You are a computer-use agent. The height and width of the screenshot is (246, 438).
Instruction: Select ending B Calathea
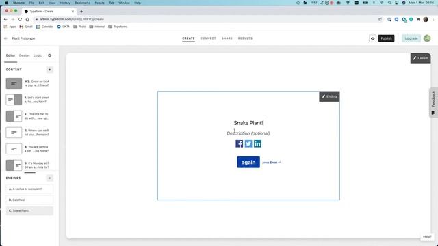29,200
